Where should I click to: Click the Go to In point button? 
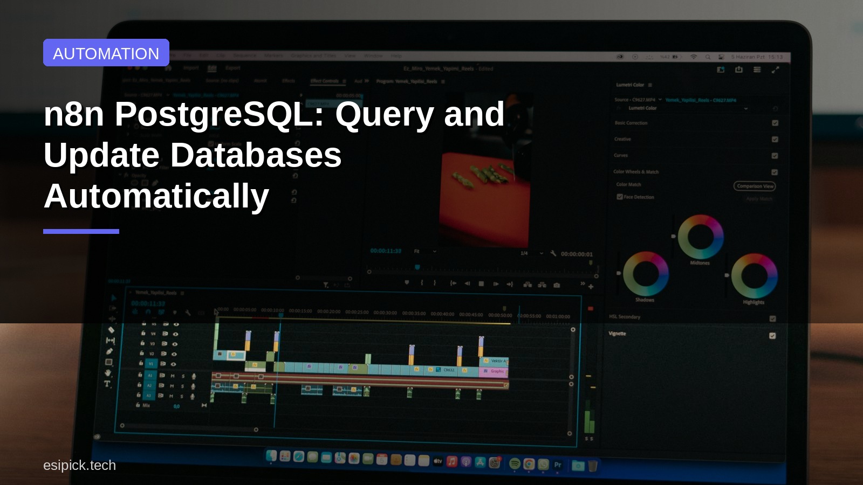[x=453, y=283]
